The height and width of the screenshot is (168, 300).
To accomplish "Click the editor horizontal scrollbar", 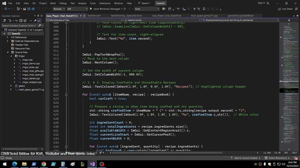I will click(166, 153).
